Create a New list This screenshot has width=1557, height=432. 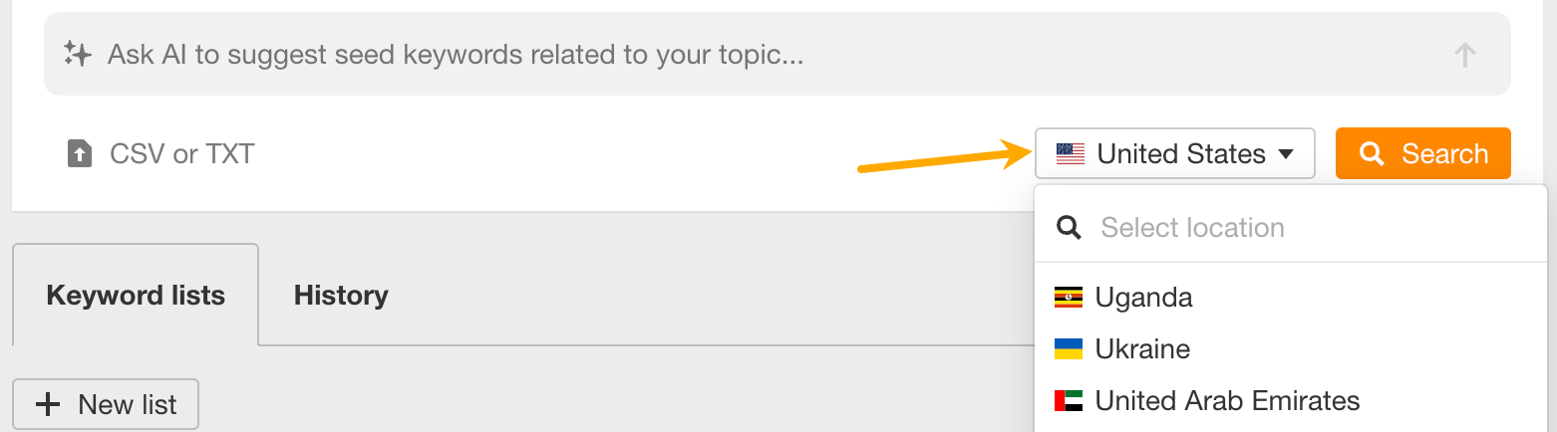[x=106, y=405]
